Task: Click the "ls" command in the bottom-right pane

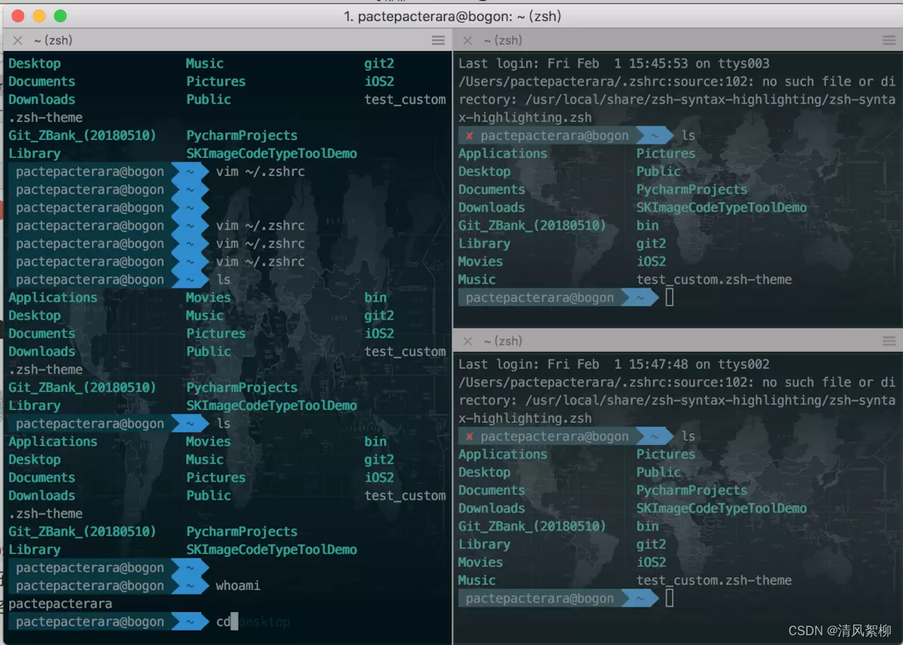Action: pyautogui.click(x=689, y=437)
